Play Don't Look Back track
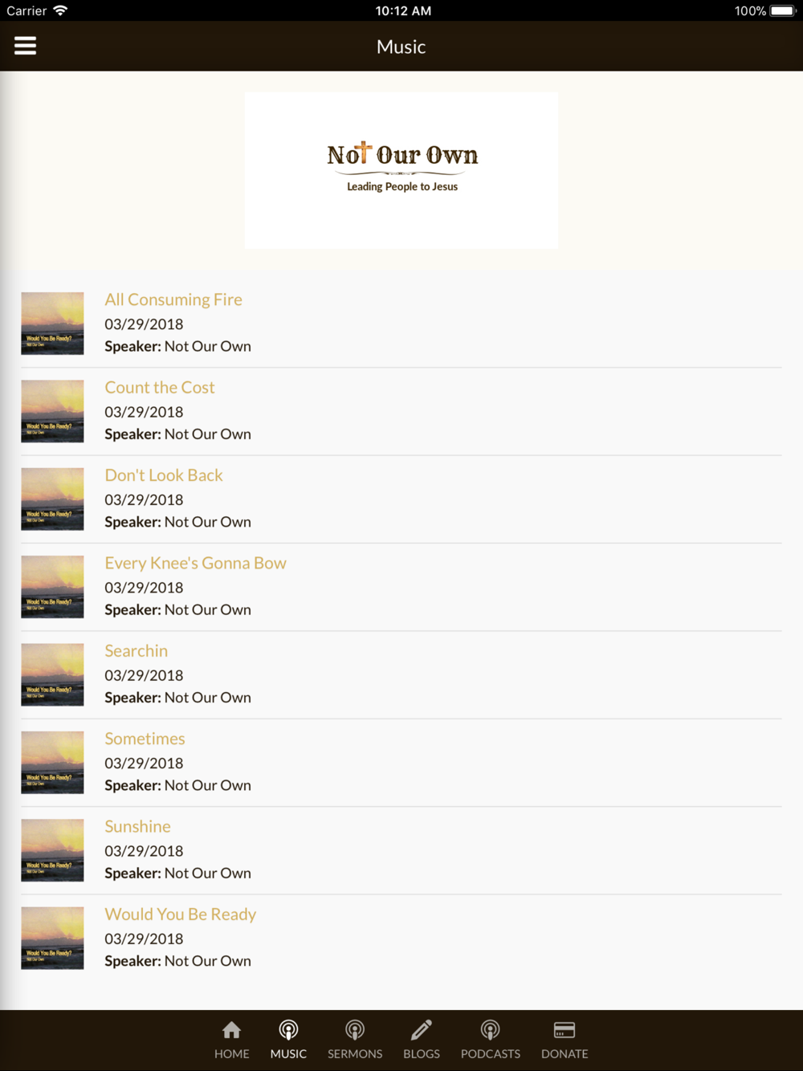This screenshot has height=1071, width=803. tap(164, 475)
